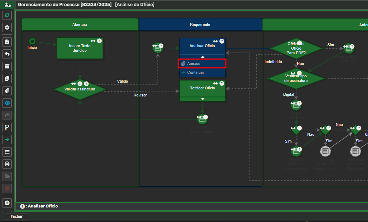Click the greyed forward share arrow icon
This screenshot has width=368, height=222.
point(7,115)
